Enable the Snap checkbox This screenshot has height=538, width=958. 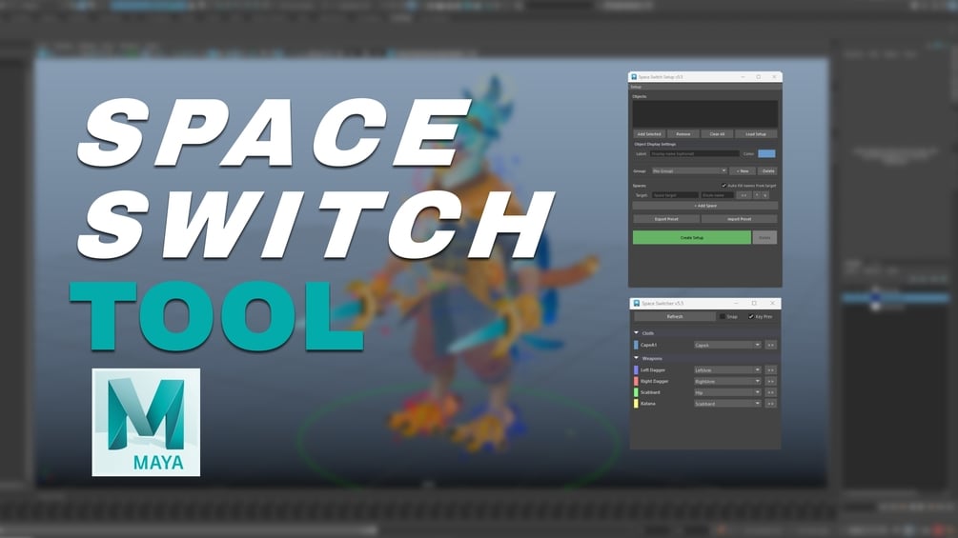click(723, 316)
